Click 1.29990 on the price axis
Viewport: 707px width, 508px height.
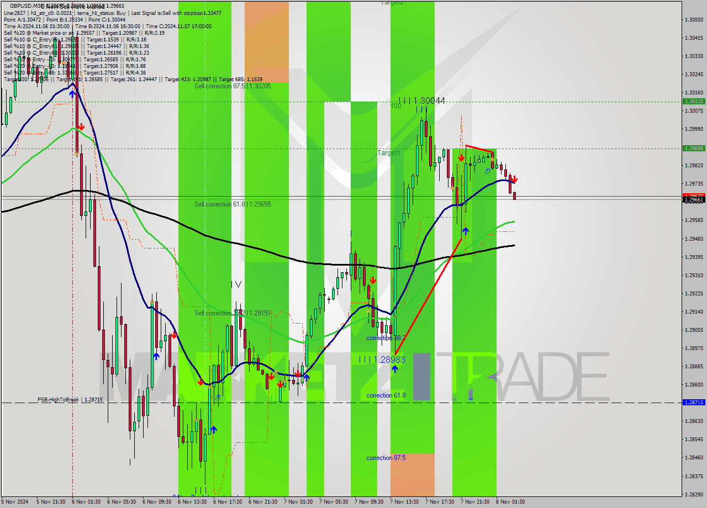tap(693, 129)
